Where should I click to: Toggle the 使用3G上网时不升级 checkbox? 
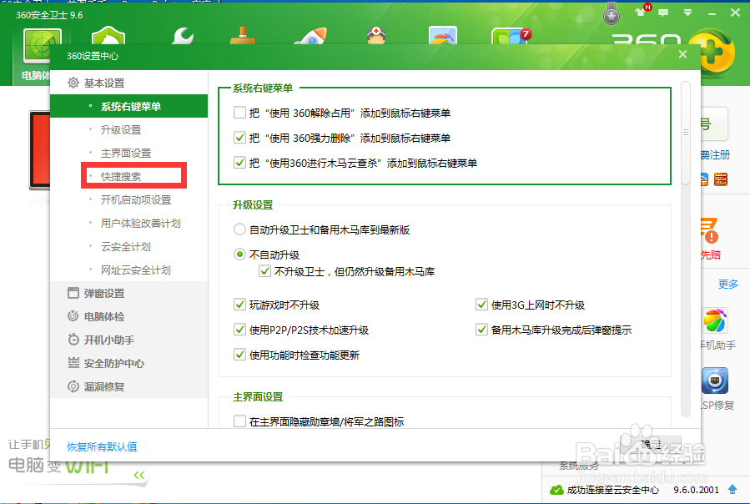click(481, 305)
